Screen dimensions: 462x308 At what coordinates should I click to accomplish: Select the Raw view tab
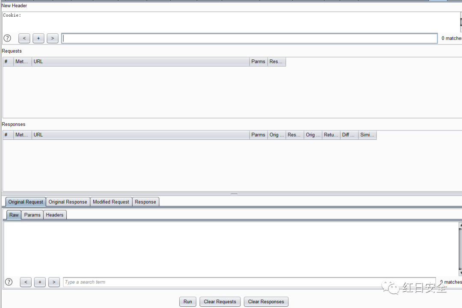(x=14, y=215)
